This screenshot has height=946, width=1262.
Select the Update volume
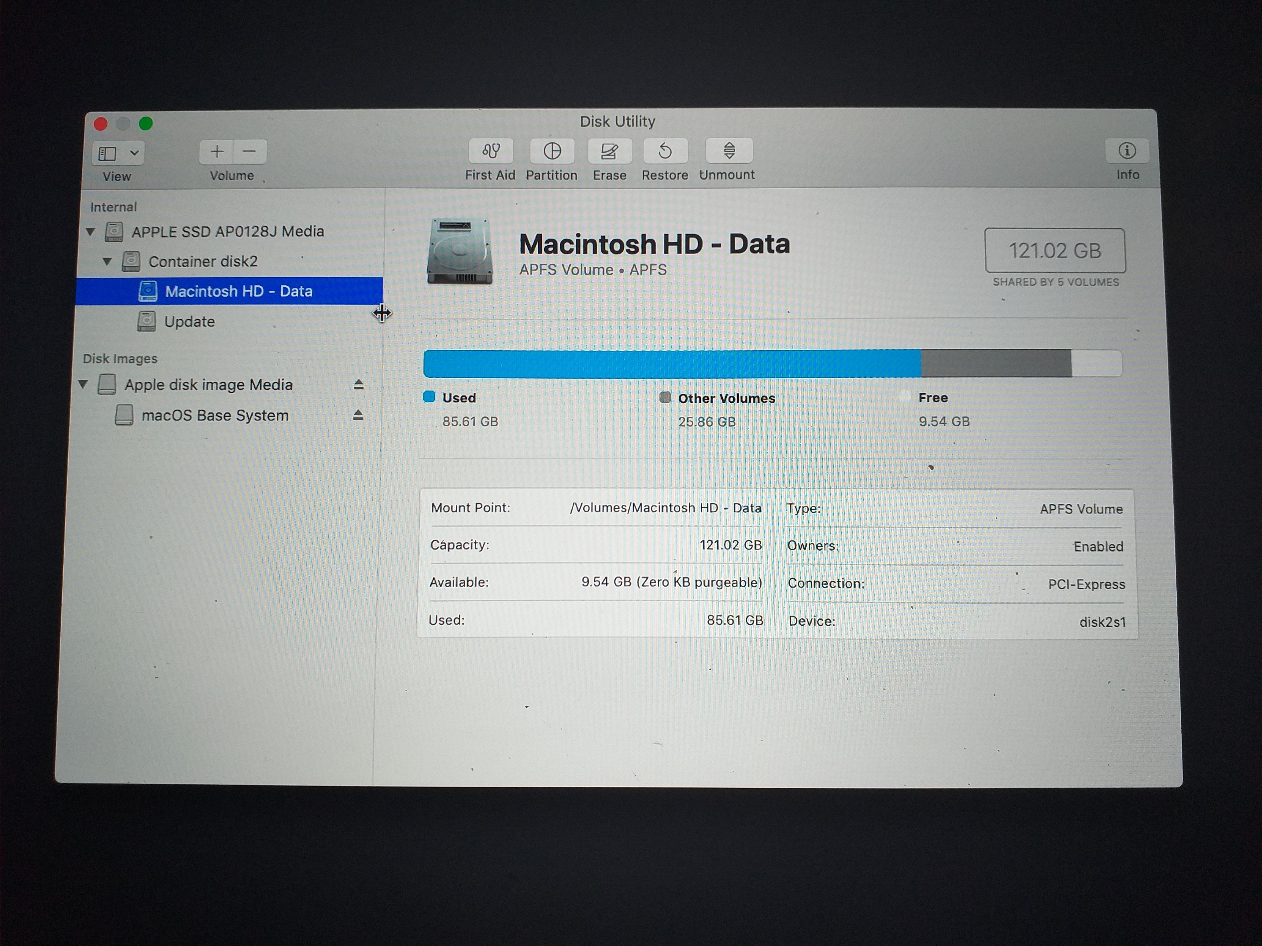(190, 322)
